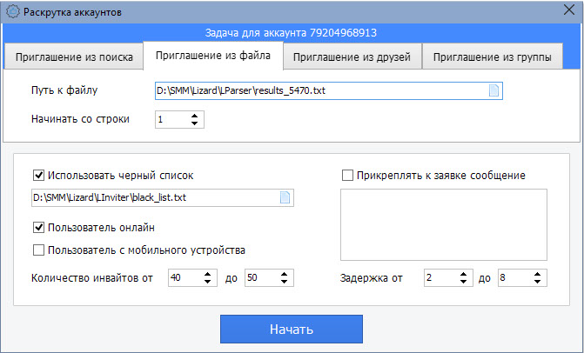Switch to Приглашение из поиска tab
Screen dimensions: 584x353
coord(74,57)
